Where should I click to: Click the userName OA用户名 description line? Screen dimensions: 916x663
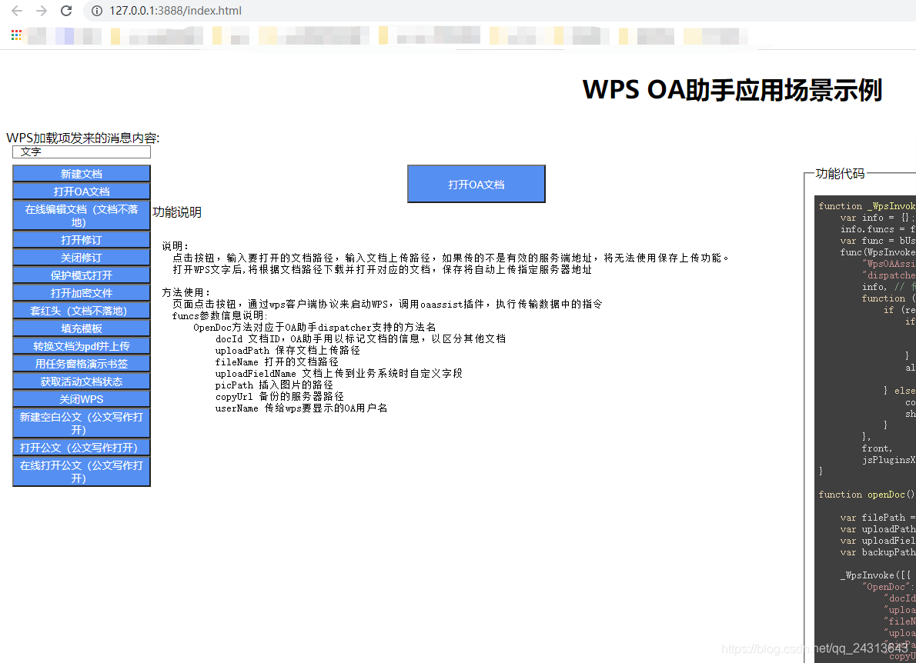(x=301, y=408)
